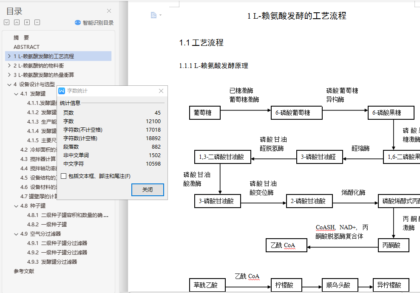Image resolution: width=420 pixels, height=293 pixels.
Task: Go to 4.2 冷却面积 heading
Action: tap(38, 149)
